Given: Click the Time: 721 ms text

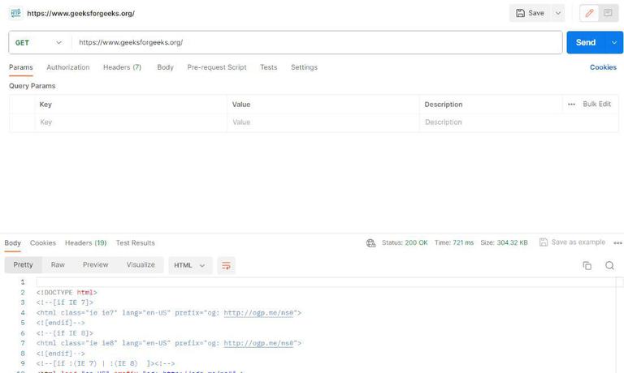Looking at the screenshot, I should [x=454, y=242].
